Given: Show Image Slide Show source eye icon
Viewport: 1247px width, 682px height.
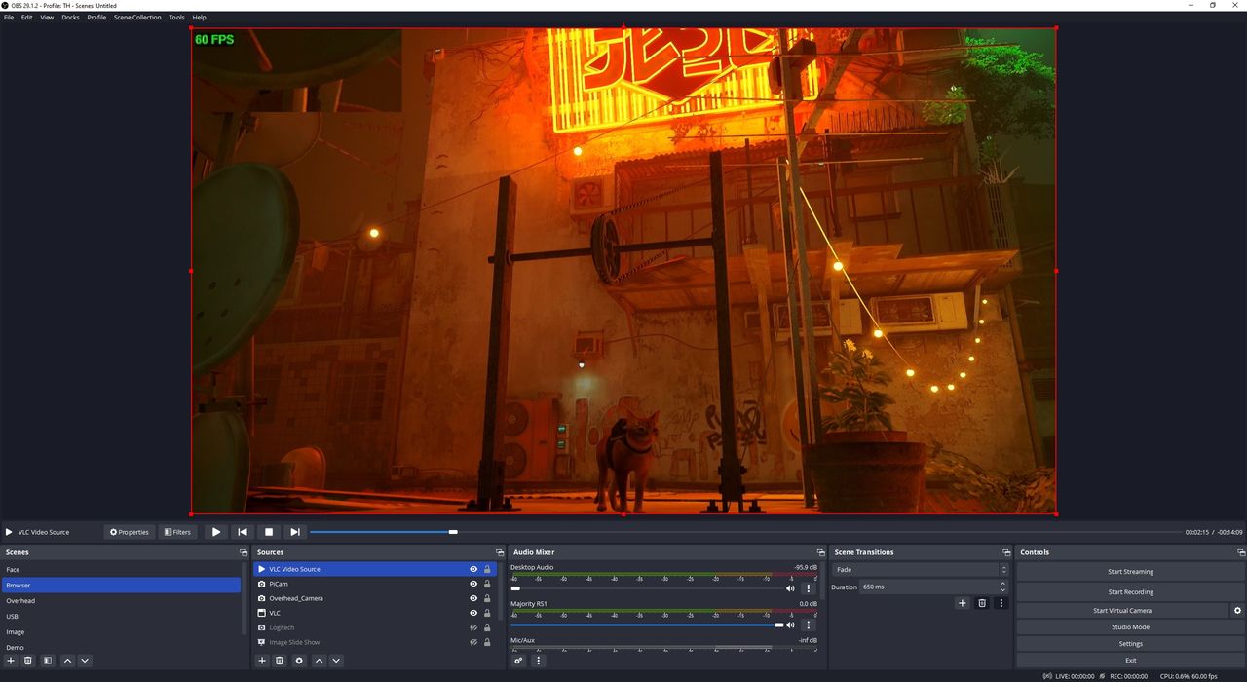Looking at the screenshot, I should [473, 642].
